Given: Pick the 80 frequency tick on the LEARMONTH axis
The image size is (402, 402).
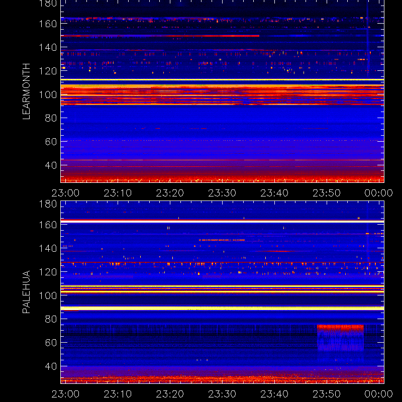Looking at the screenshot, I should pos(51,118).
